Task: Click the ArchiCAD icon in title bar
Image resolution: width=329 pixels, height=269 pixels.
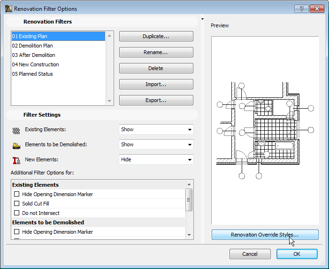Action: [8, 8]
